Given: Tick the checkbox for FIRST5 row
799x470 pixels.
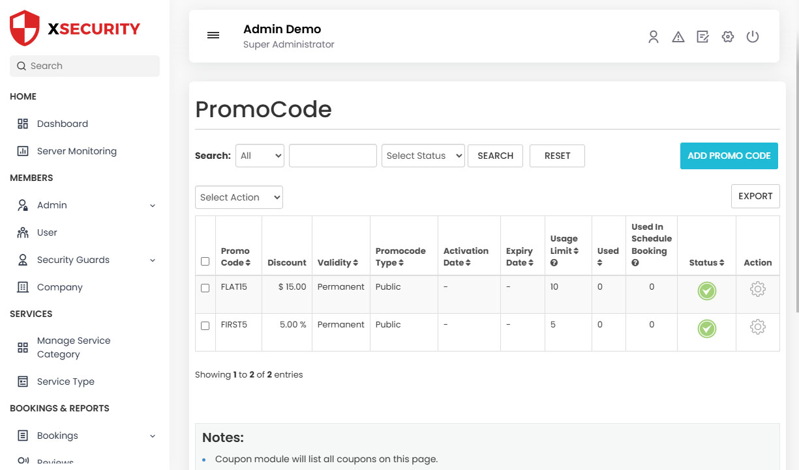Looking at the screenshot, I should (x=205, y=325).
